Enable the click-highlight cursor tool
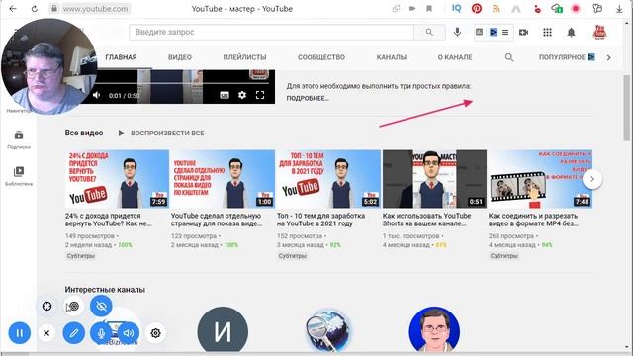 tap(73, 307)
